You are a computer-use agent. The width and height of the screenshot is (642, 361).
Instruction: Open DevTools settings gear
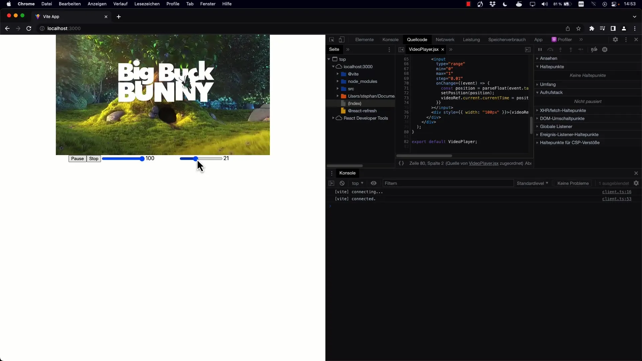click(x=615, y=39)
